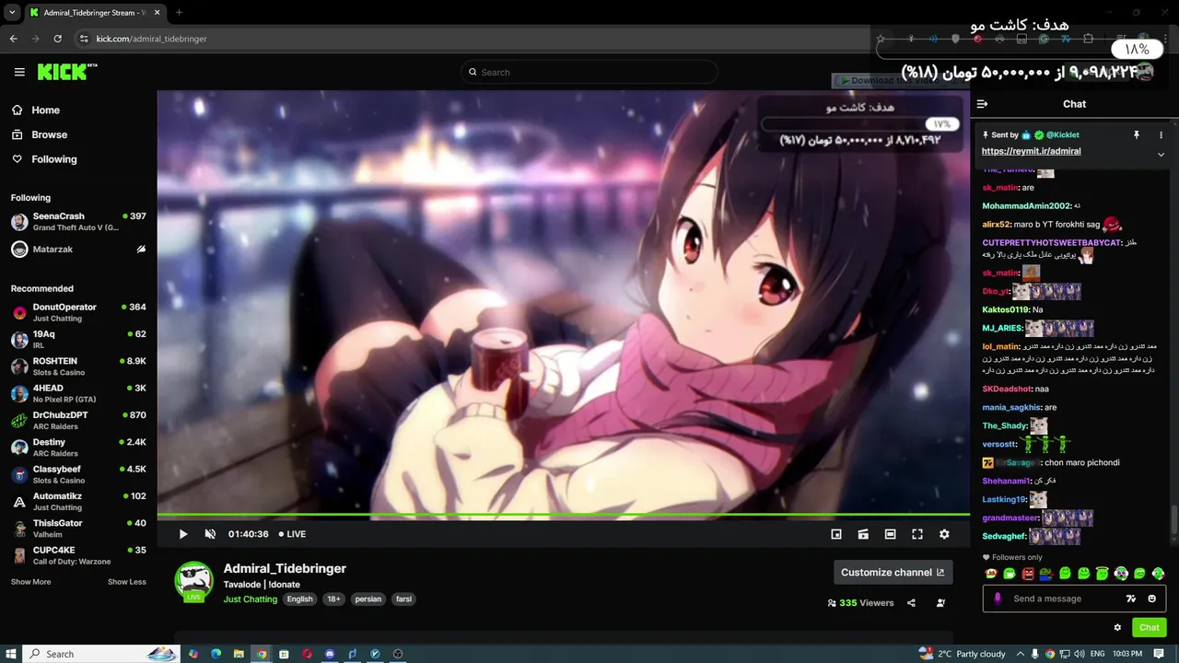Viewport: 1179px width, 663px height.
Task: Open ThisIsGator Valheim channel
Action: click(x=78, y=529)
